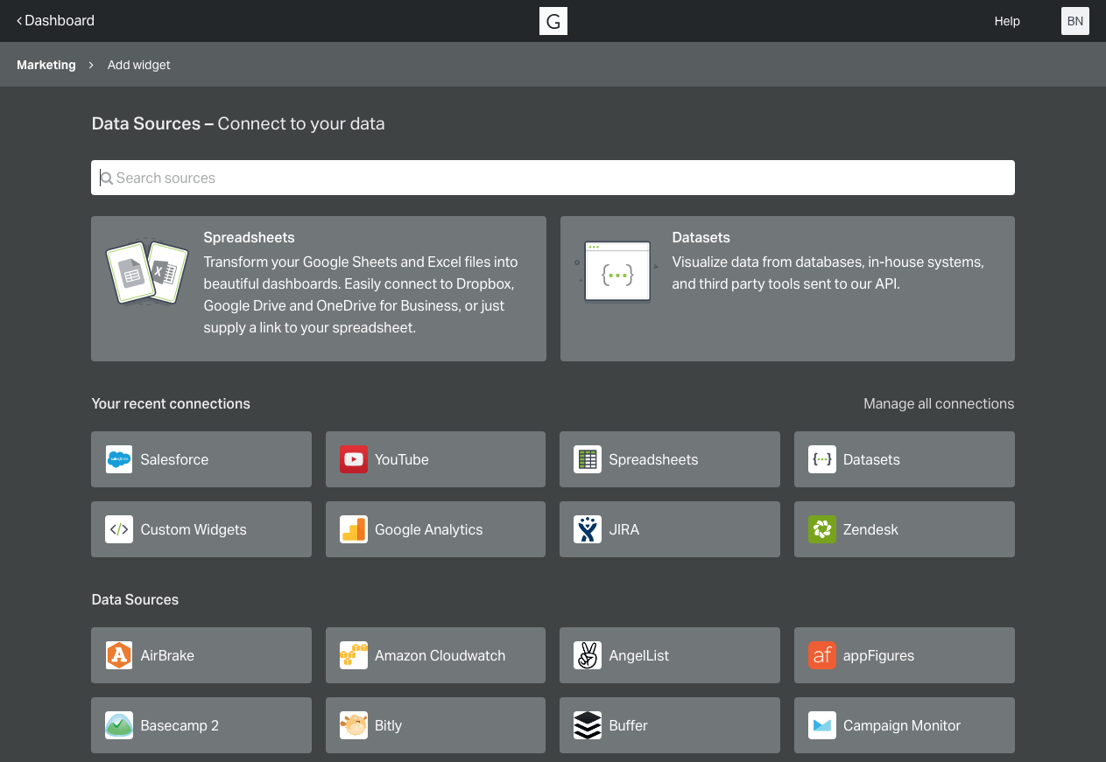Click the AirBrake orange icon
This screenshot has width=1106, height=762.
119,655
